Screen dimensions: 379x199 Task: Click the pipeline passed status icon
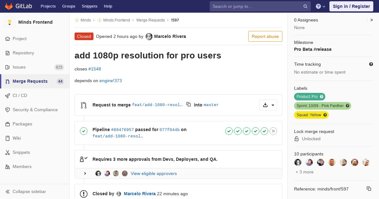pos(84,131)
